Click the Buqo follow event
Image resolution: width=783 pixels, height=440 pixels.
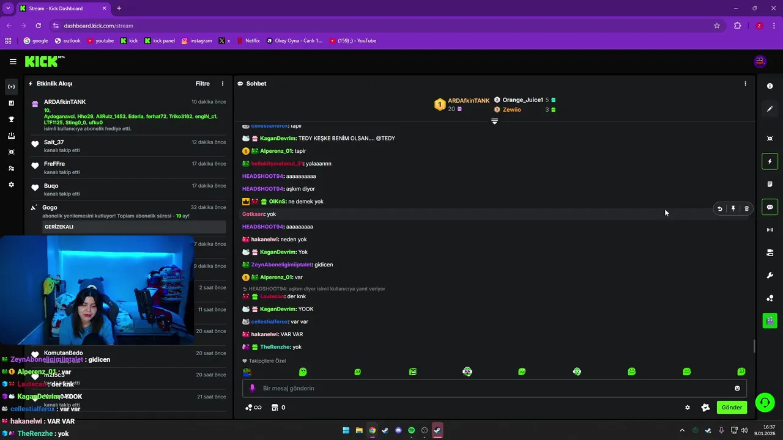point(128,189)
